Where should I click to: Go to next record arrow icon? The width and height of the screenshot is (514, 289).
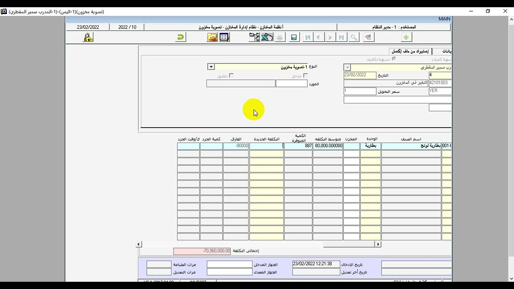[x=330, y=37]
